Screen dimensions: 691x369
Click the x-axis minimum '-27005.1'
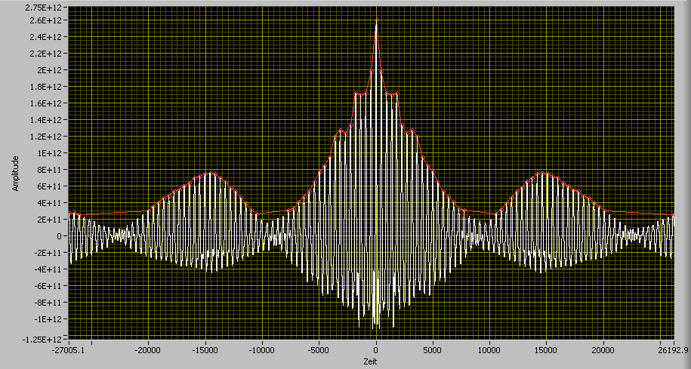(x=69, y=350)
